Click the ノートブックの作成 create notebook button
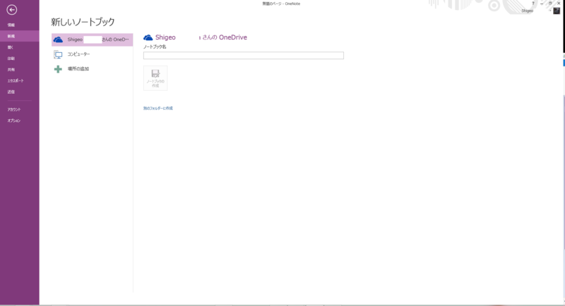This screenshot has height=306, width=565. (x=155, y=78)
